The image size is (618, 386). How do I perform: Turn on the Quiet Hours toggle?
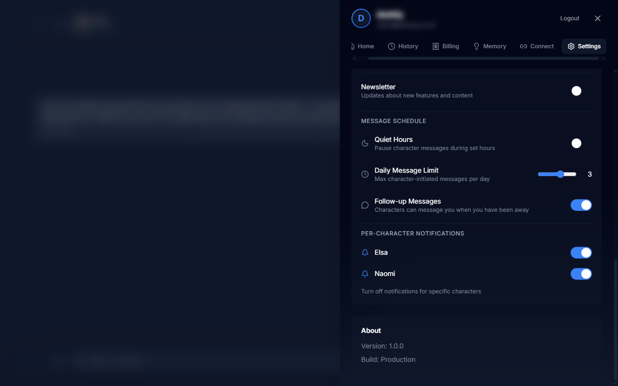click(x=581, y=143)
